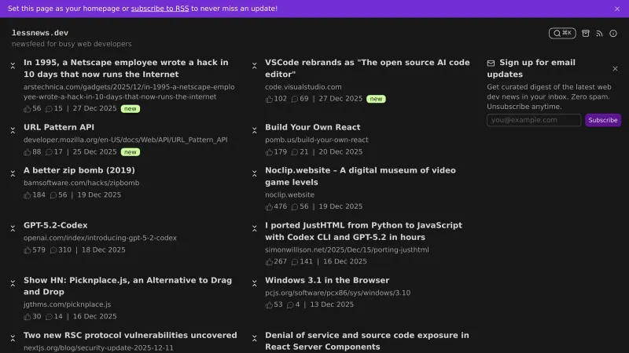Collapse the VSCode rebrands story entry
629x353 pixels.
click(254, 66)
